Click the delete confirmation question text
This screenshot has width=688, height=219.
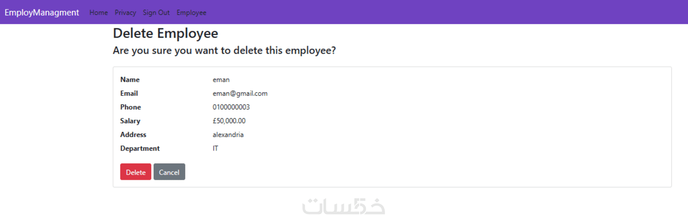[x=224, y=50]
